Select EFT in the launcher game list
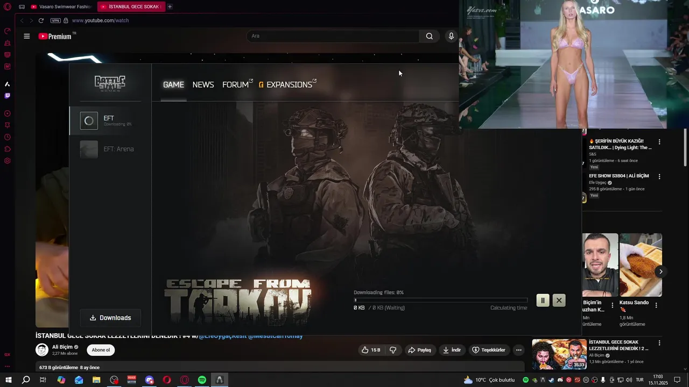 click(110, 121)
